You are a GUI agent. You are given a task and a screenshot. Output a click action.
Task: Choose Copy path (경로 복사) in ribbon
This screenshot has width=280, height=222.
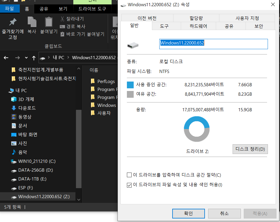click(72, 26)
